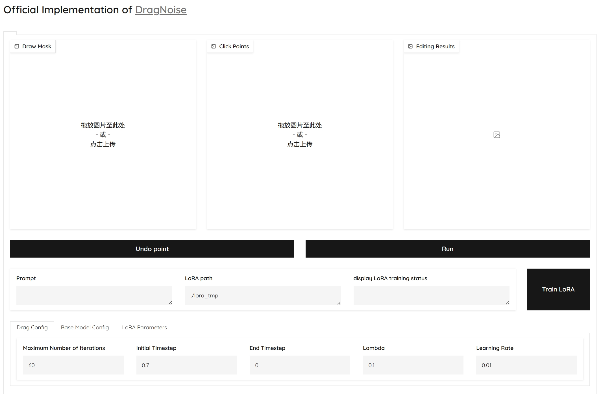Click the Click Points upload area
Screen dimensions: 603x394
[x=300, y=135]
